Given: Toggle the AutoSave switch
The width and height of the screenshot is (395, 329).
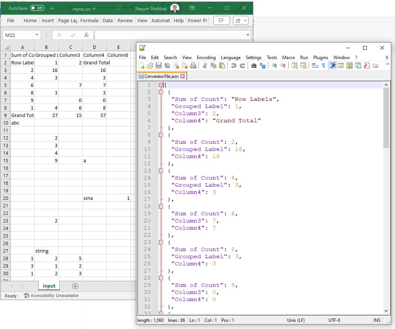Looking at the screenshot, I should (x=37, y=8).
